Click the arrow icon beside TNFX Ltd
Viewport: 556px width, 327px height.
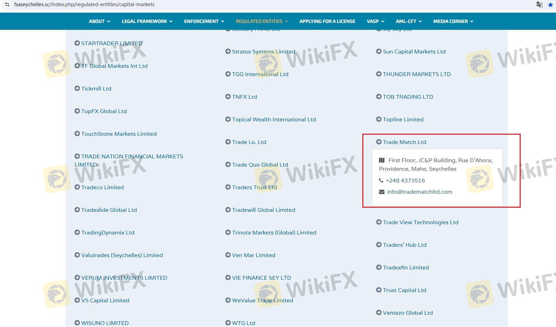tap(228, 97)
